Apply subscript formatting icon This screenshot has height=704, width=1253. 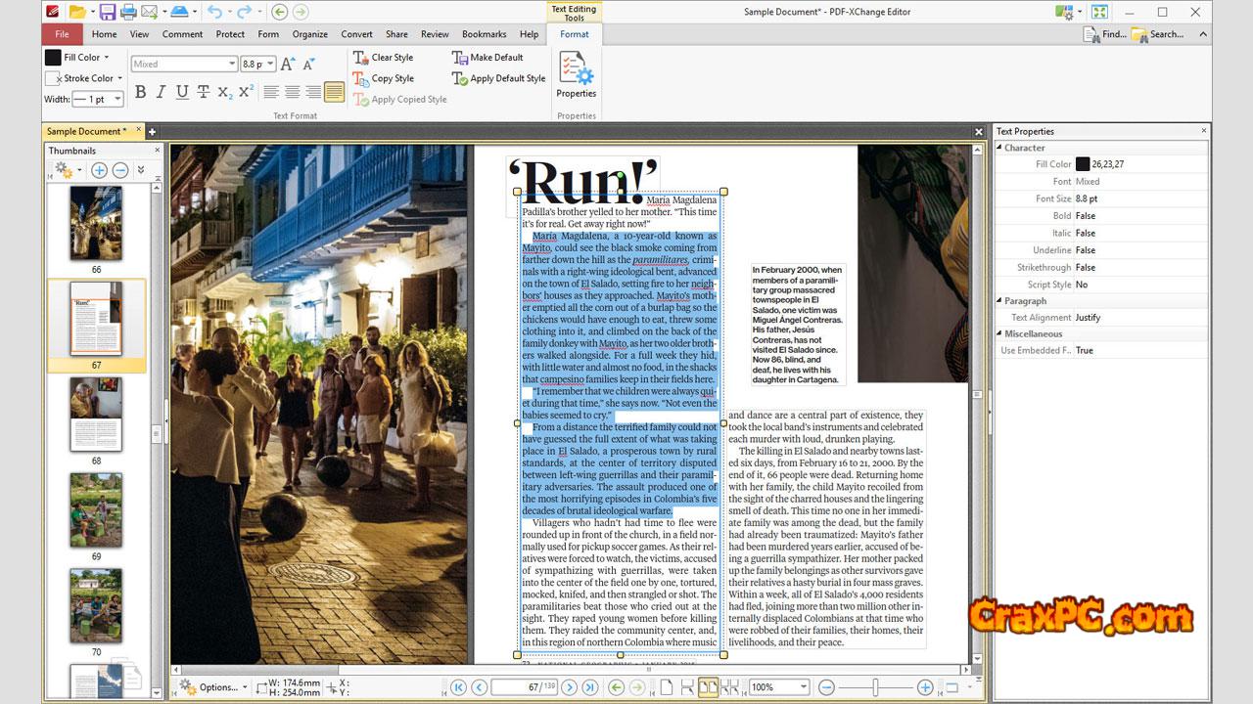point(224,92)
